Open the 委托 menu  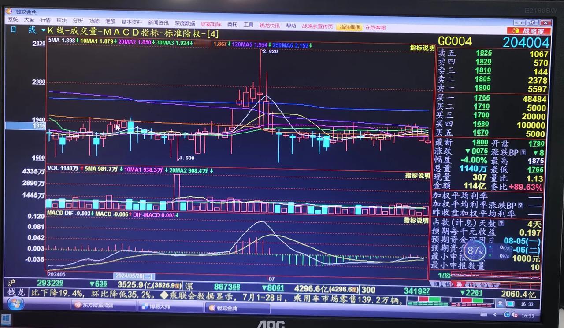pos(232,25)
